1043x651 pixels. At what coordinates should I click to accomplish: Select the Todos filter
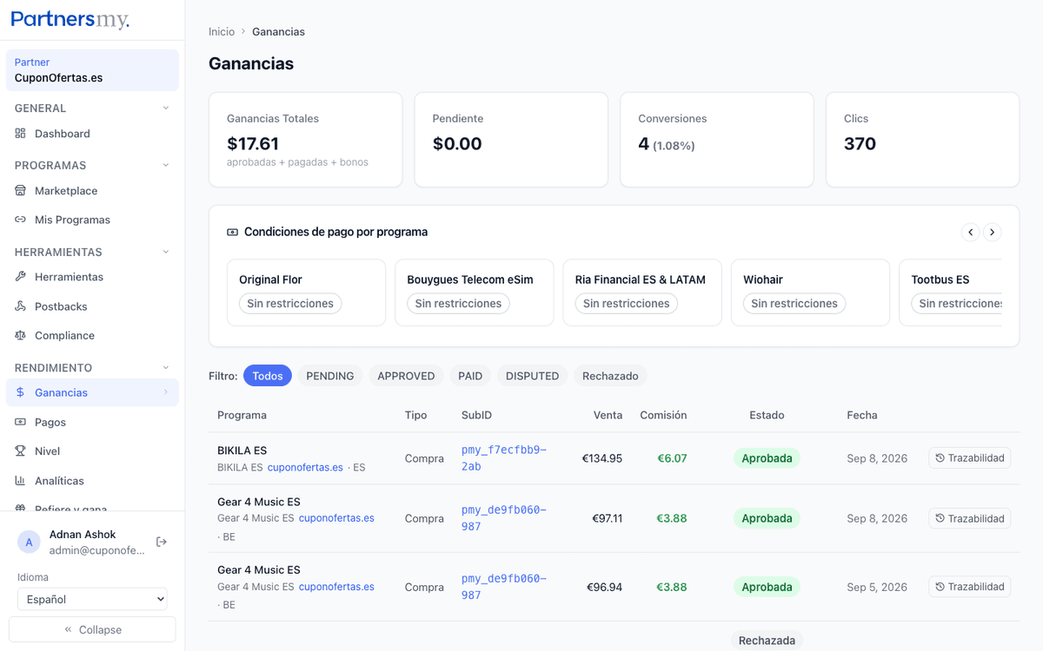(x=268, y=376)
